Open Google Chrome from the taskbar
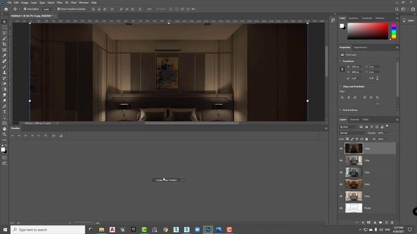Viewport: 417px width, 234px height. click(x=165, y=229)
